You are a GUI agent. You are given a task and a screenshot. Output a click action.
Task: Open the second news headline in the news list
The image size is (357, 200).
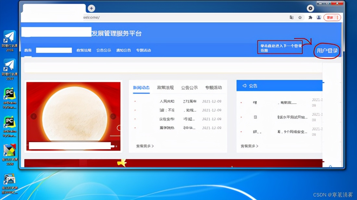click(x=178, y=110)
